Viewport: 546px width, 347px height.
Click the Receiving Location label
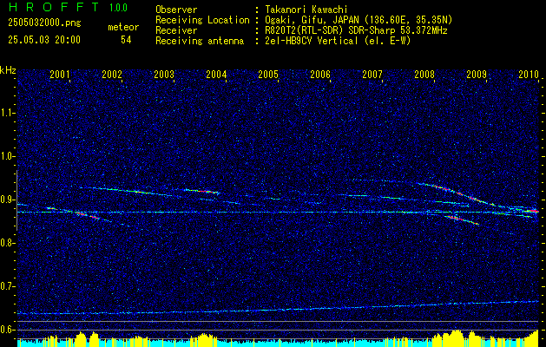click(202, 20)
